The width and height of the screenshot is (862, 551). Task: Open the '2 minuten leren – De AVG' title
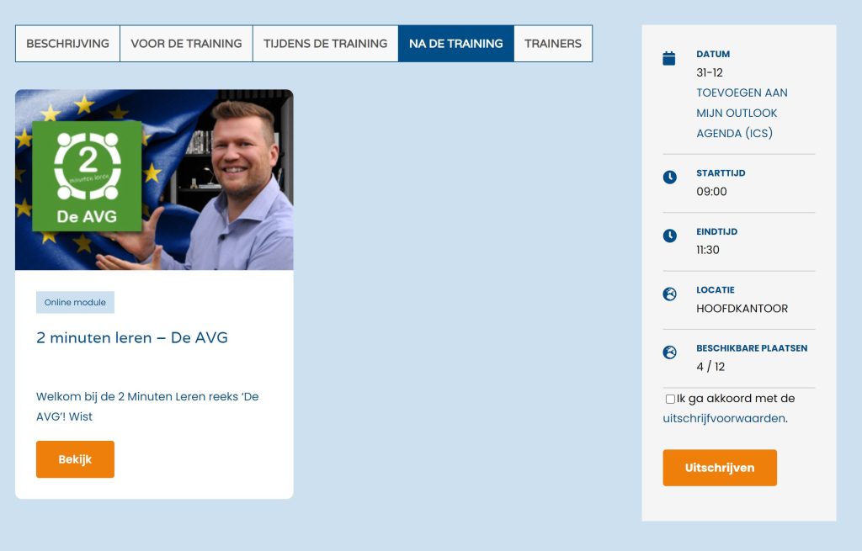[x=132, y=338]
